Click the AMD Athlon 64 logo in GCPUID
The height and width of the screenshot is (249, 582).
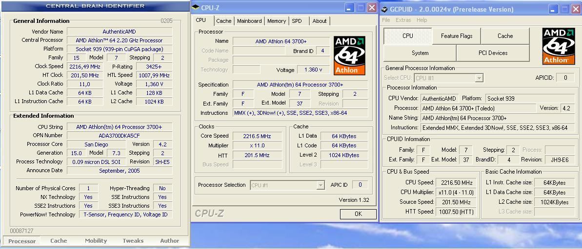558,46
